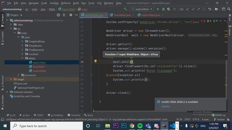Collapse all nodes in Project panel
Viewport: 232px width, 130px height.
[x=64, y=15]
